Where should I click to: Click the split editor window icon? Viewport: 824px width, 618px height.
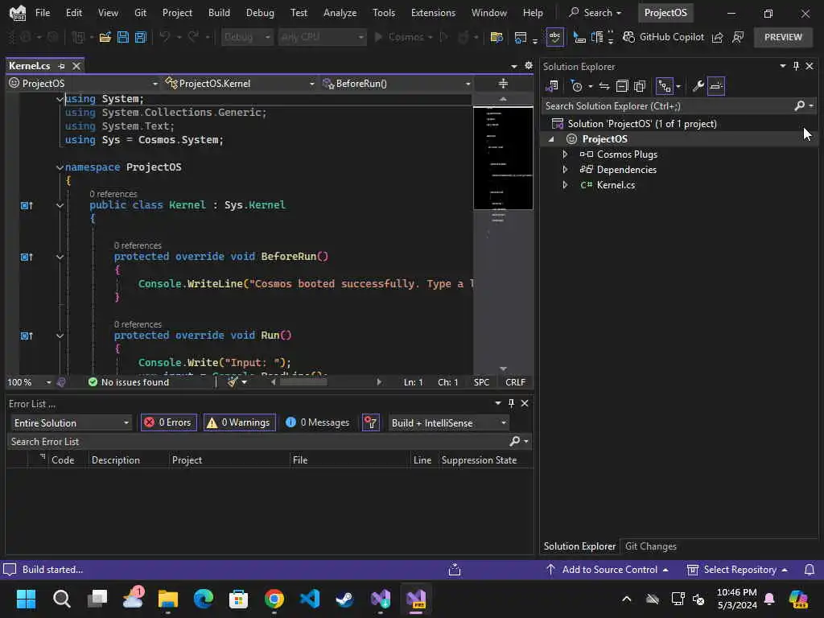tap(503, 84)
